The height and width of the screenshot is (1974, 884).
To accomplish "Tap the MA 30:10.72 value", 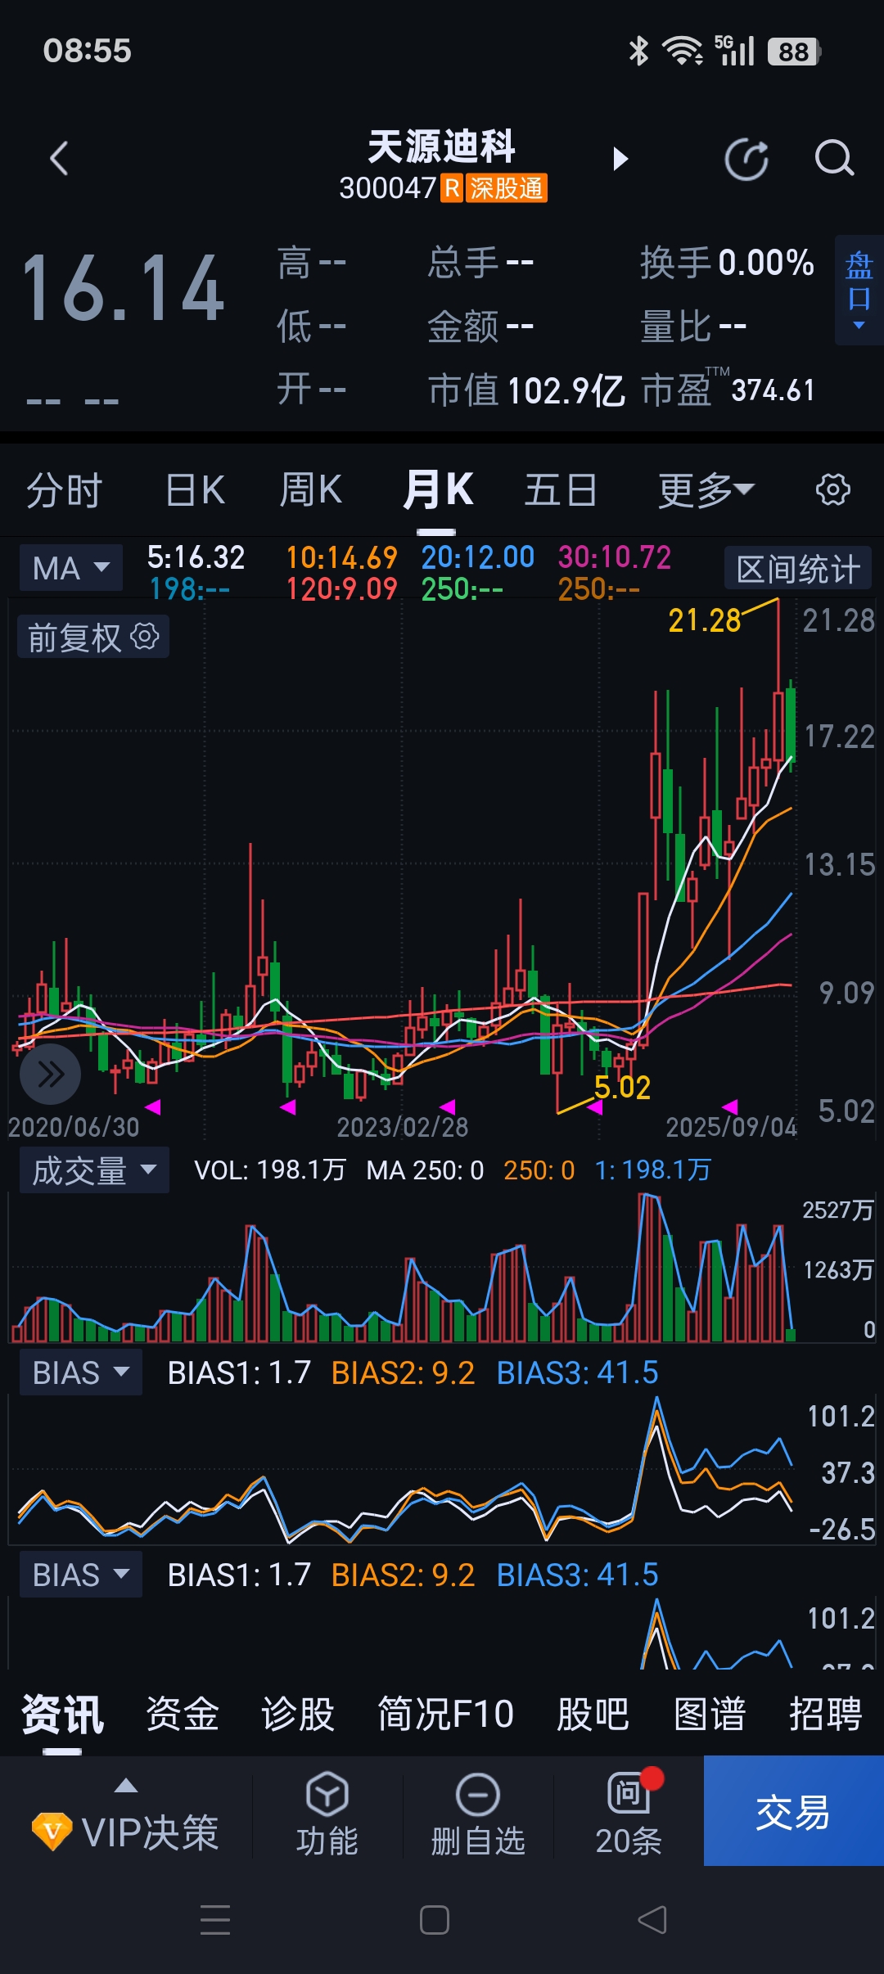I will pos(614,557).
